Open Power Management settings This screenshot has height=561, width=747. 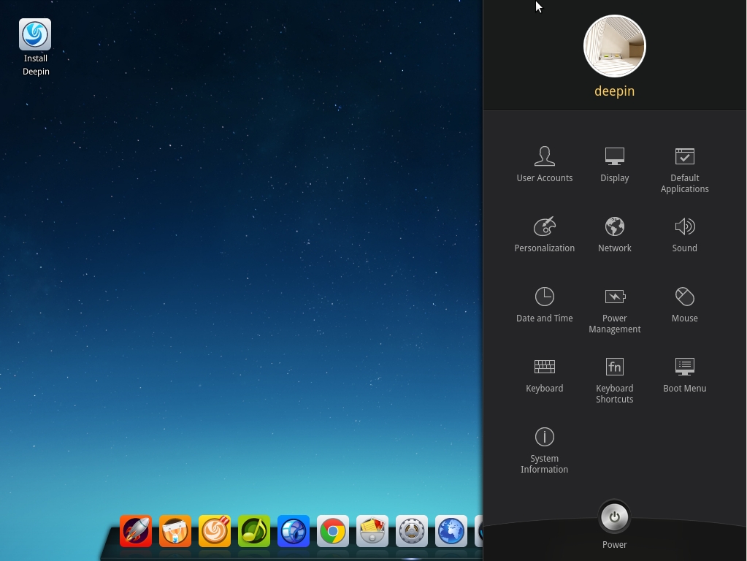615,310
